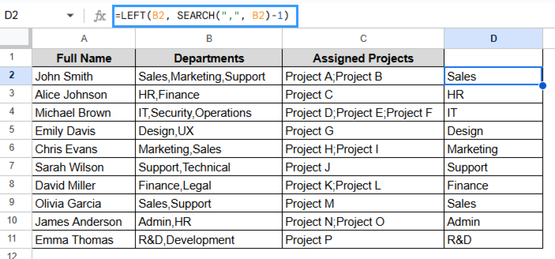Viewport: 555px width, 259px height.
Task: Click the fx function icon
Action: click(100, 16)
